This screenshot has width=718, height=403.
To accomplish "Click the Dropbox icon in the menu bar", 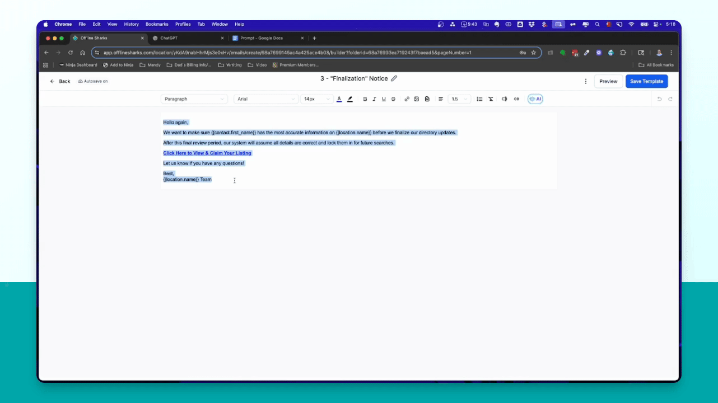I will (x=531, y=24).
